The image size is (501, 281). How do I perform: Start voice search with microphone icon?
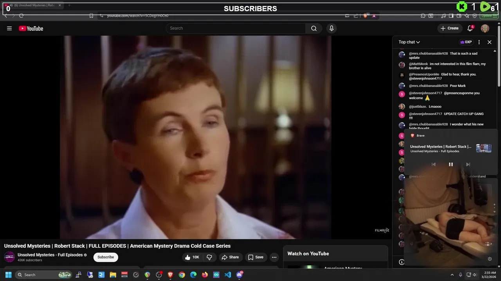(332, 28)
